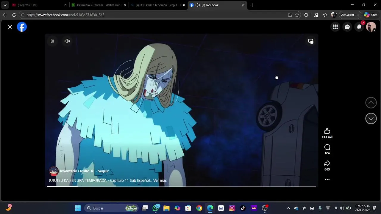Open WhatsApp from taskbar
Image resolution: width=381 pixels, height=214 pixels.
[x=156, y=208]
